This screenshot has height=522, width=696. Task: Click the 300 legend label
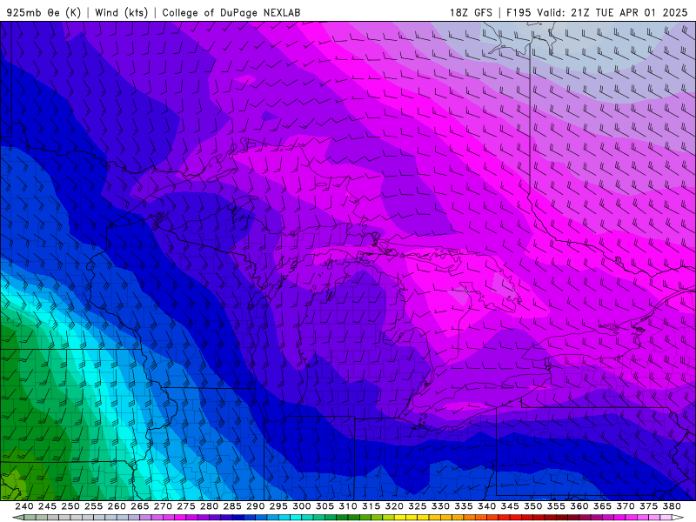301,506
